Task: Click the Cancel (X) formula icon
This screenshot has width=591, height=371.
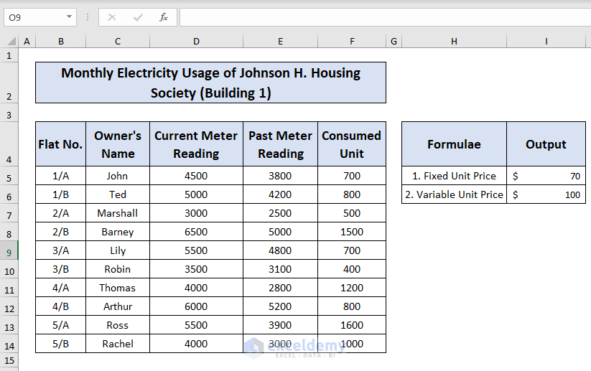Action: click(112, 17)
